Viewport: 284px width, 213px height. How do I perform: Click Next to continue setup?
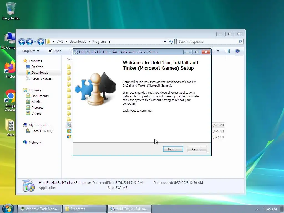click(x=173, y=149)
